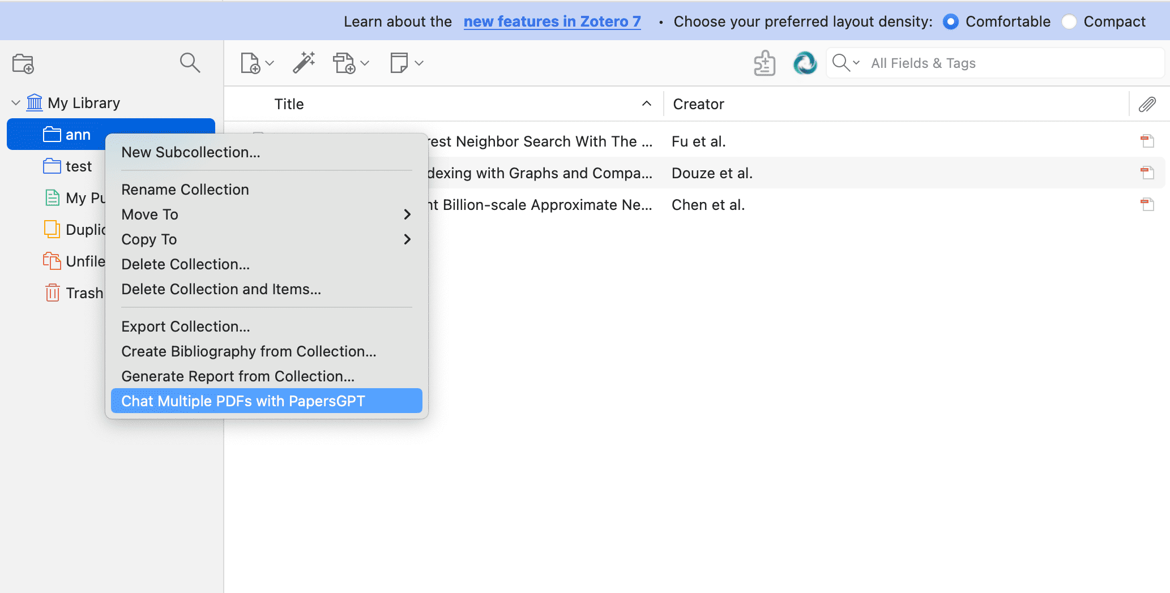This screenshot has height=593, width=1170.
Task: Sync the library via the circular sync icon
Action: 805,63
